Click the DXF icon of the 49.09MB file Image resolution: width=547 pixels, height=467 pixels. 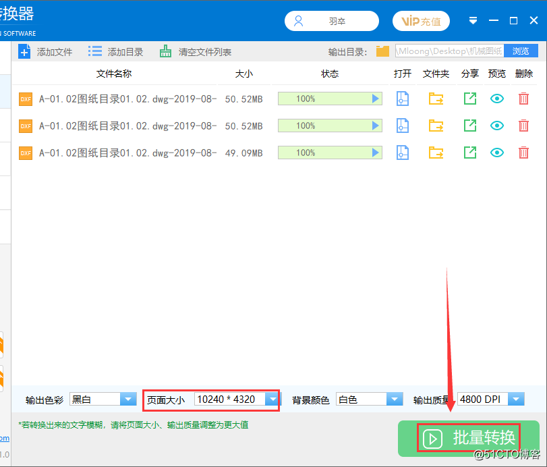(26, 153)
